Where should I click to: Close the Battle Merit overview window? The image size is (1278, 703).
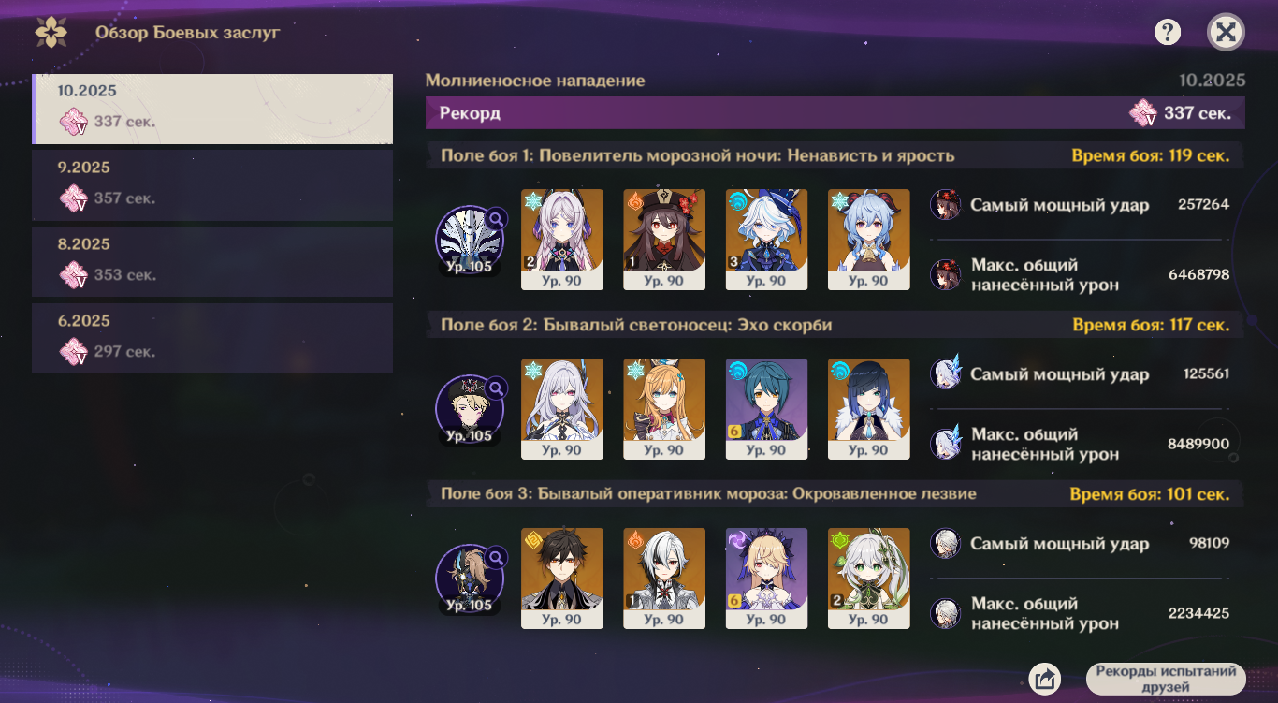1227,33
